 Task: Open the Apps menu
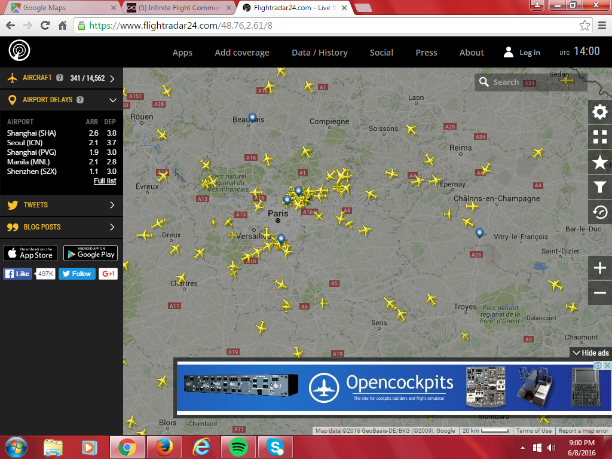182,53
